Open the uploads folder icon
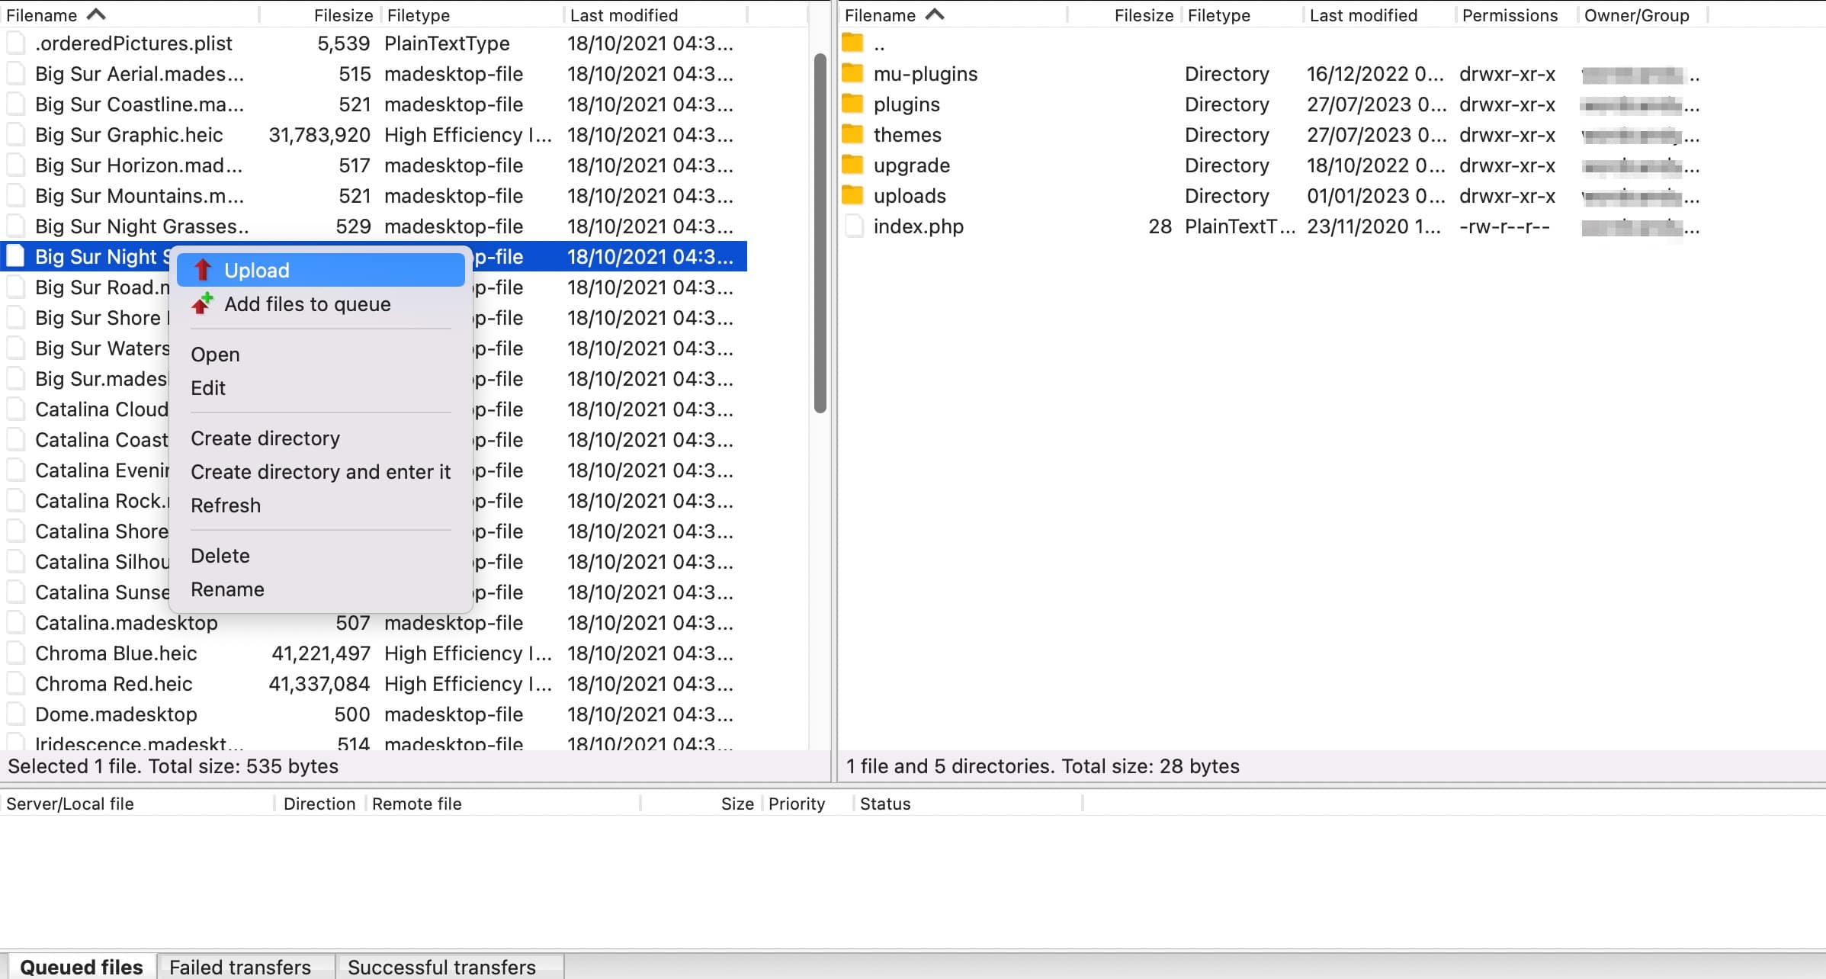1826x979 pixels. point(853,195)
